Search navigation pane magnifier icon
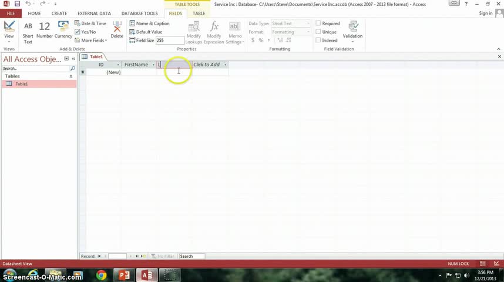Screen dimensions: 504x282 73,69
